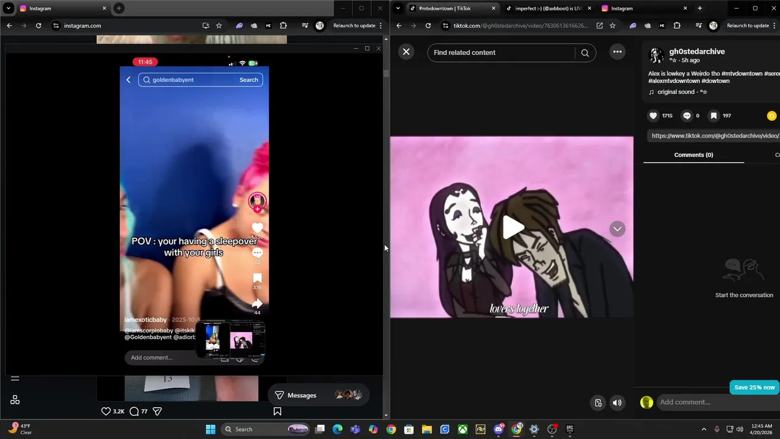The image size is (780, 439).
Task: Open profile avatar in right browser toolbar
Action: 714,26
